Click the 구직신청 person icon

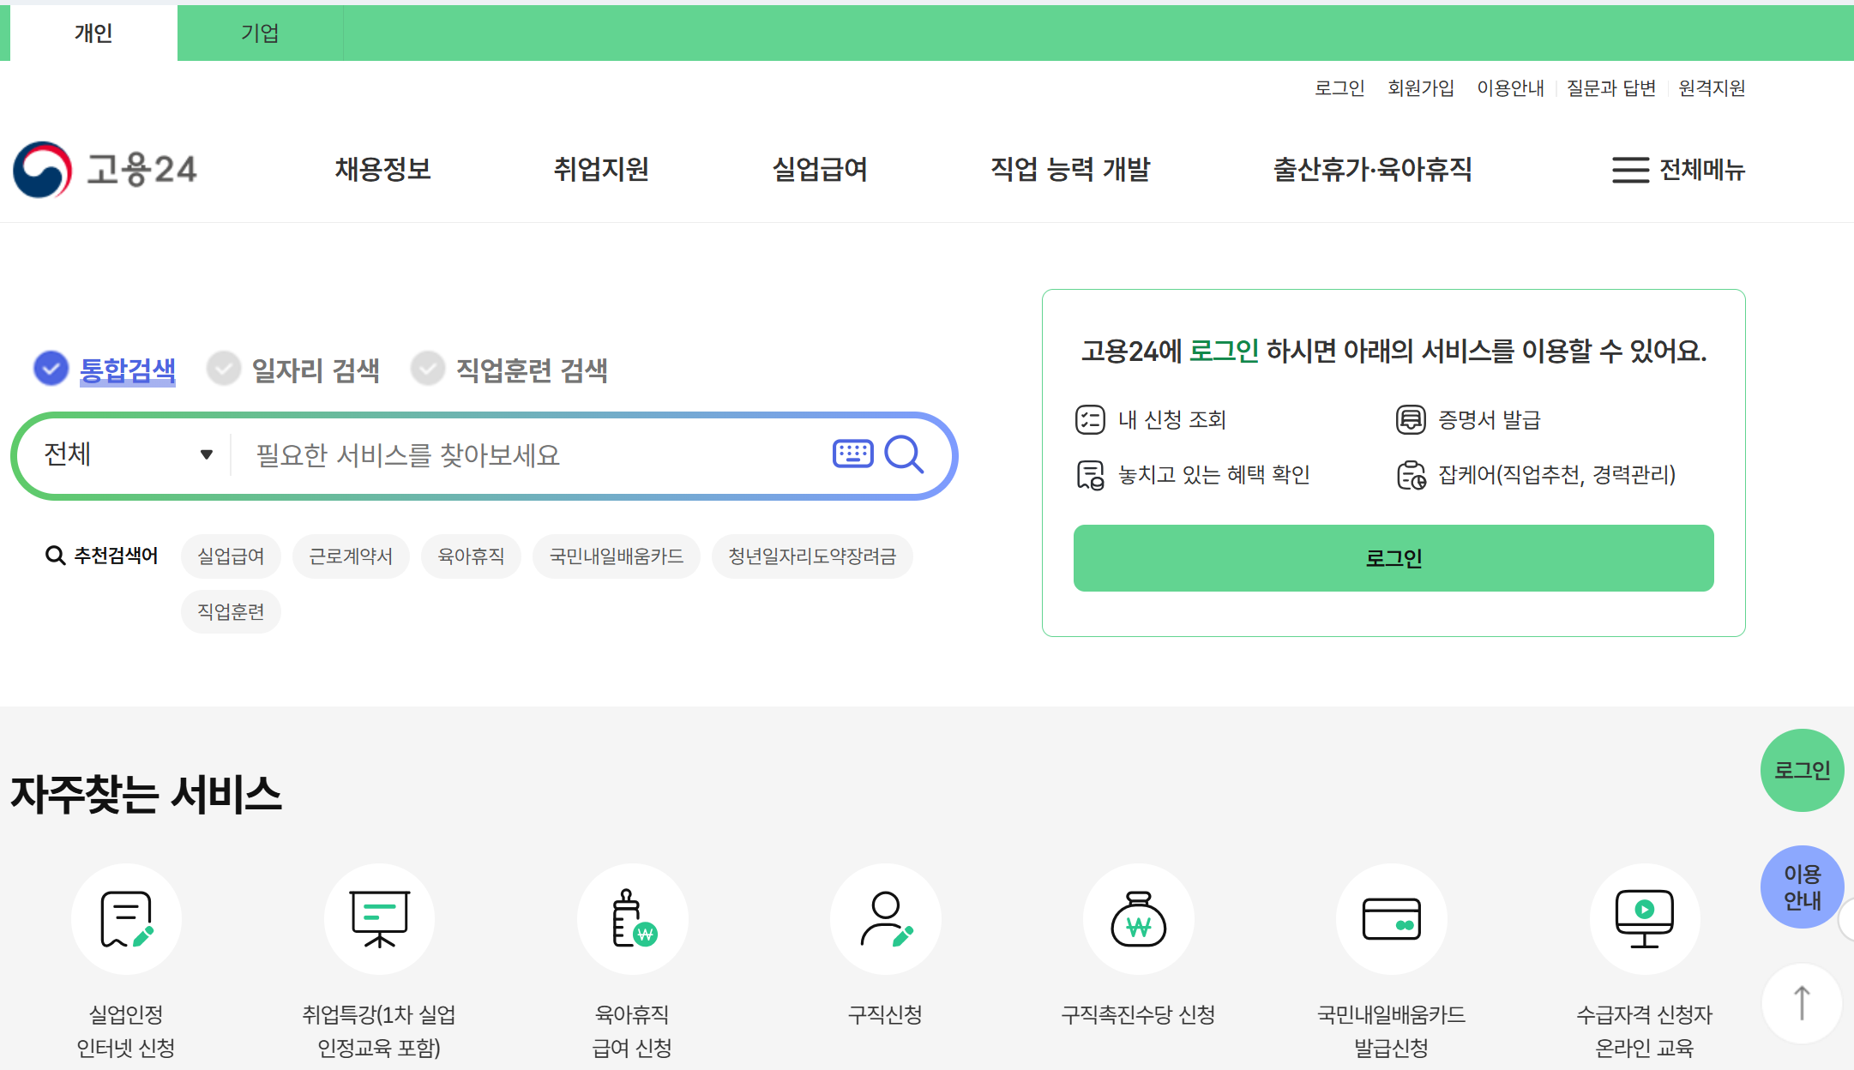(x=885, y=918)
